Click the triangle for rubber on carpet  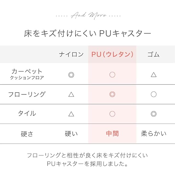click(154, 75)
